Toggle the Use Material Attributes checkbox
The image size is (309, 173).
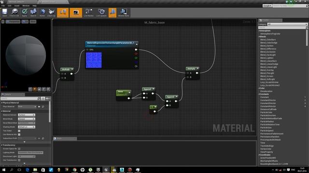19,135
